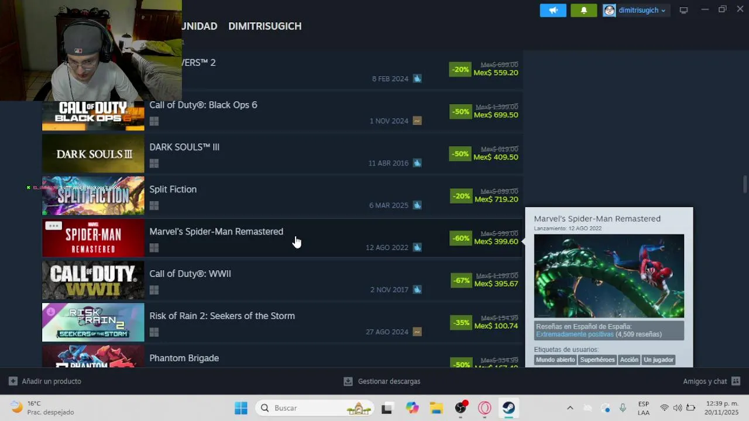
Task: Click Añadir un producto button
Action: [x=45, y=381]
